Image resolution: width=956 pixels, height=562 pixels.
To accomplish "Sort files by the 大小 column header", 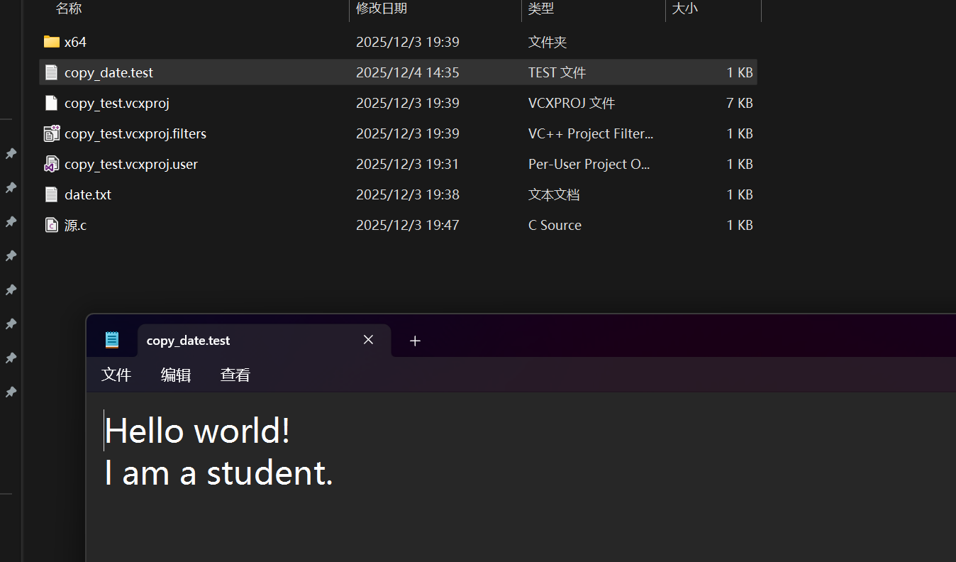I will (685, 9).
